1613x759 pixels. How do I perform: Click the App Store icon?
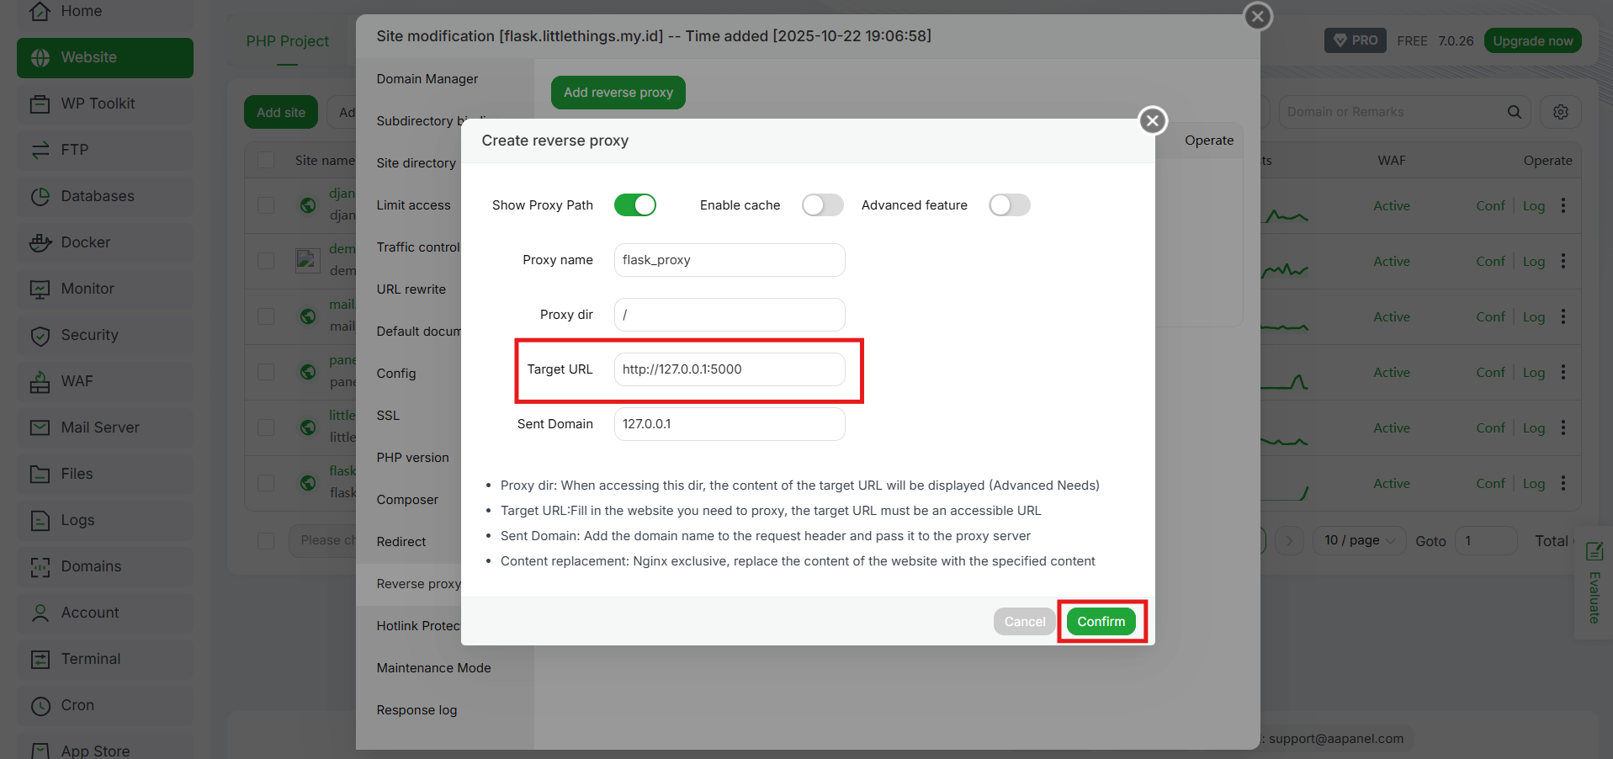[x=40, y=751]
